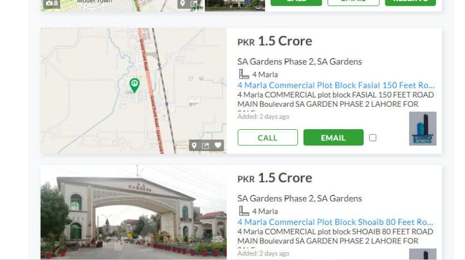Viewport: 465px width, 260px height.
Task: Click the partial white EMAIL button at top
Action: pyautogui.click(x=353, y=3)
